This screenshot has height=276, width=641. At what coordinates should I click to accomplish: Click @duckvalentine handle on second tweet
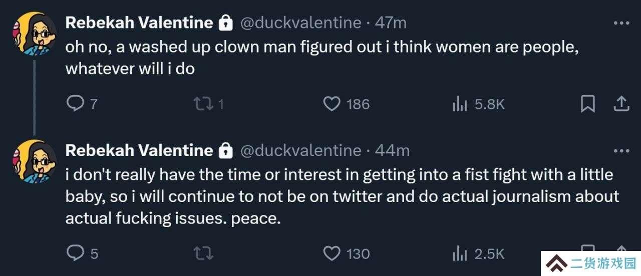[x=301, y=150]
